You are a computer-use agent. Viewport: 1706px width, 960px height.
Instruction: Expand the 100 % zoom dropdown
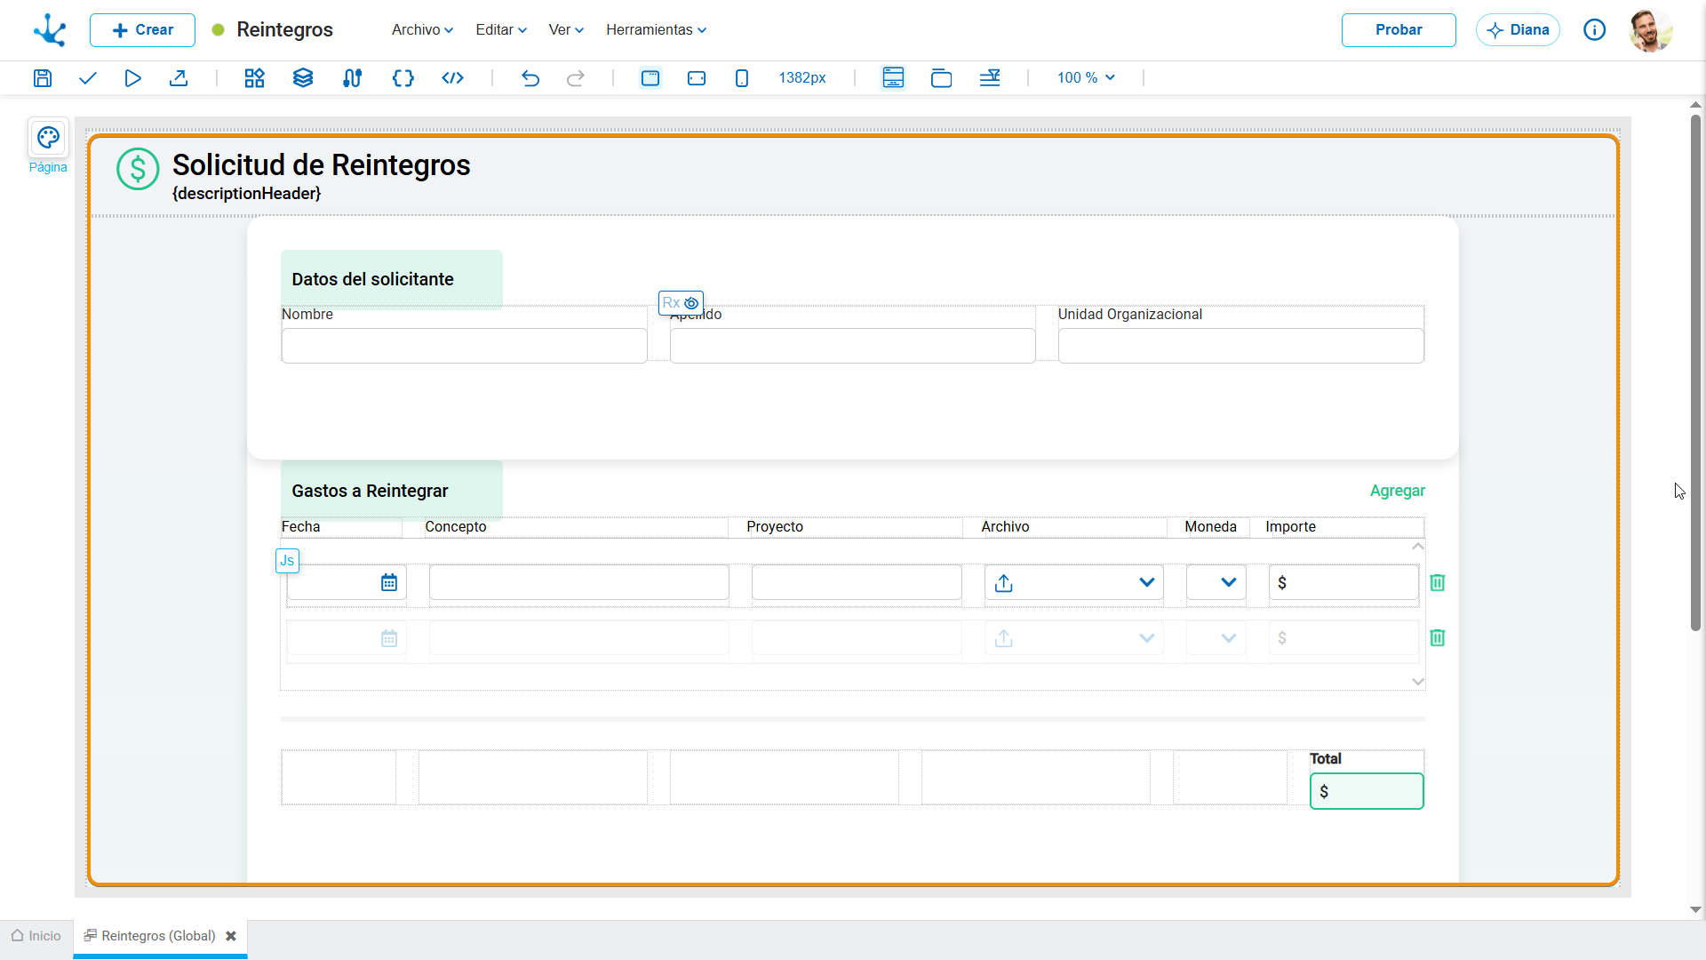coord(1086,78)
